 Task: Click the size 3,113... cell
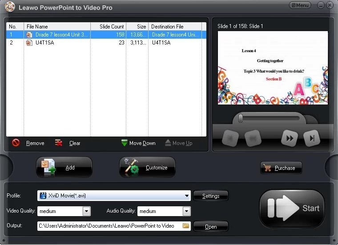click(x=137, y=43)
